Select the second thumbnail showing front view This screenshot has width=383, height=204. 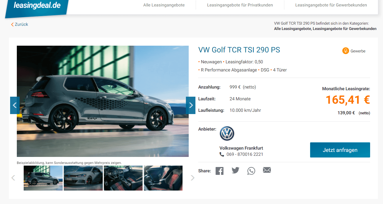(x=83, y=178)
